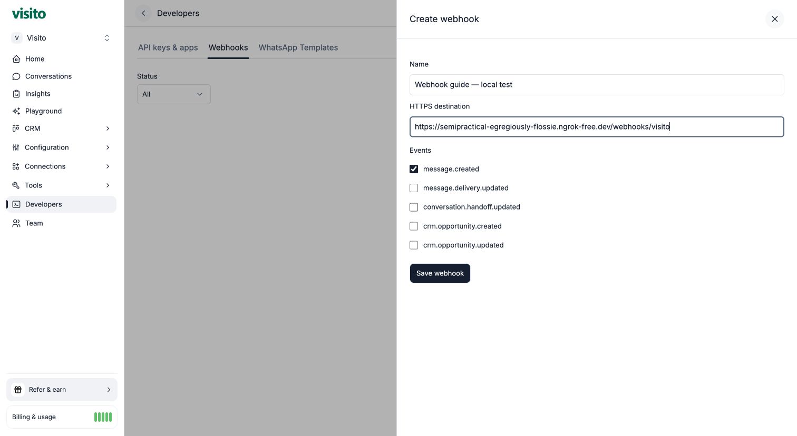This screenshot has width=797, height=436.
Task: Open the Visito workspace switcher arrows
Action: click(x=107, y=38)
